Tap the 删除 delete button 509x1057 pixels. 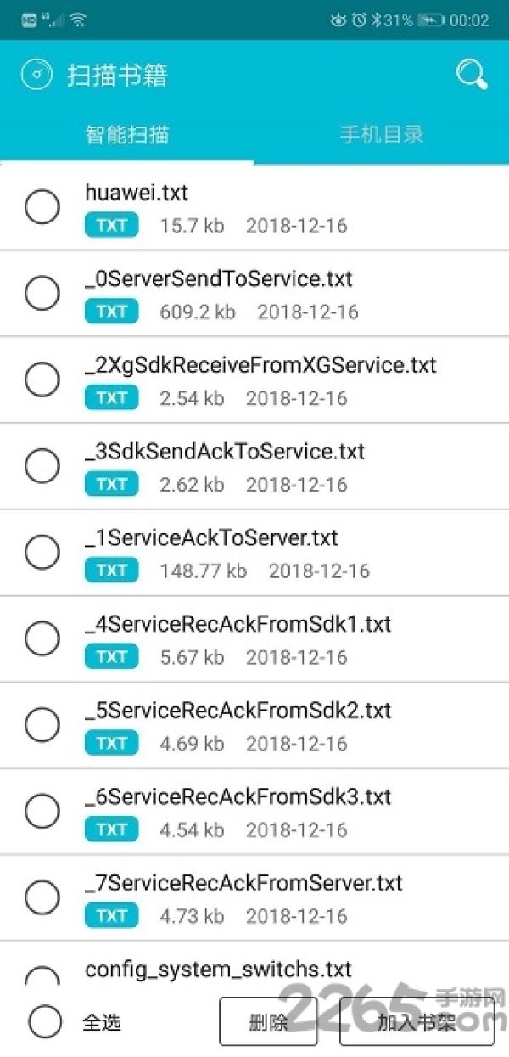click(x=268, y=1021)
